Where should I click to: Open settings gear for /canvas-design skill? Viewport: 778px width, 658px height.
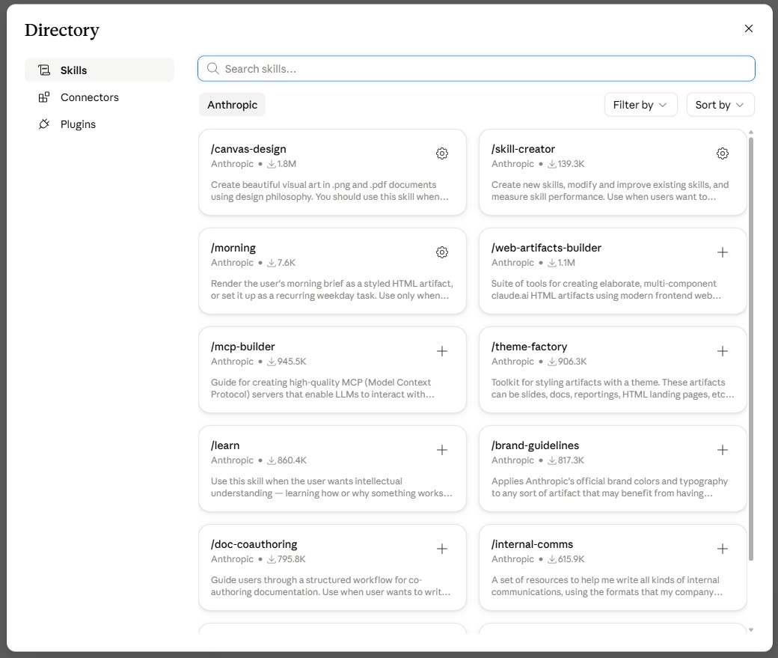441,153
